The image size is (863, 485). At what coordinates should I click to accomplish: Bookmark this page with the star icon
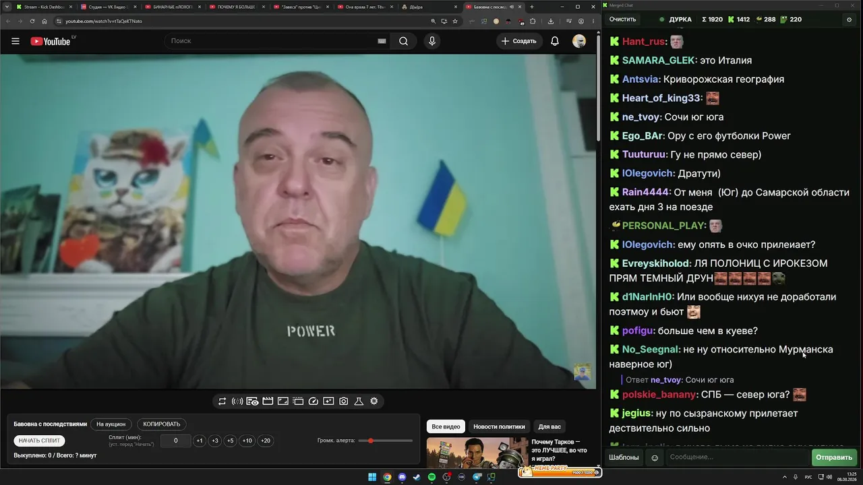(455, 21)
